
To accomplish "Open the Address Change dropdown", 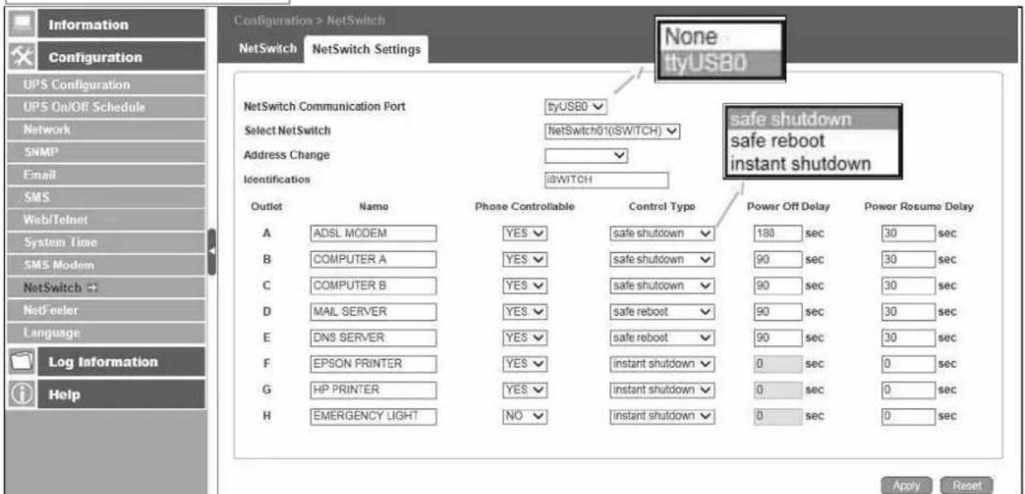I will 588,154.
